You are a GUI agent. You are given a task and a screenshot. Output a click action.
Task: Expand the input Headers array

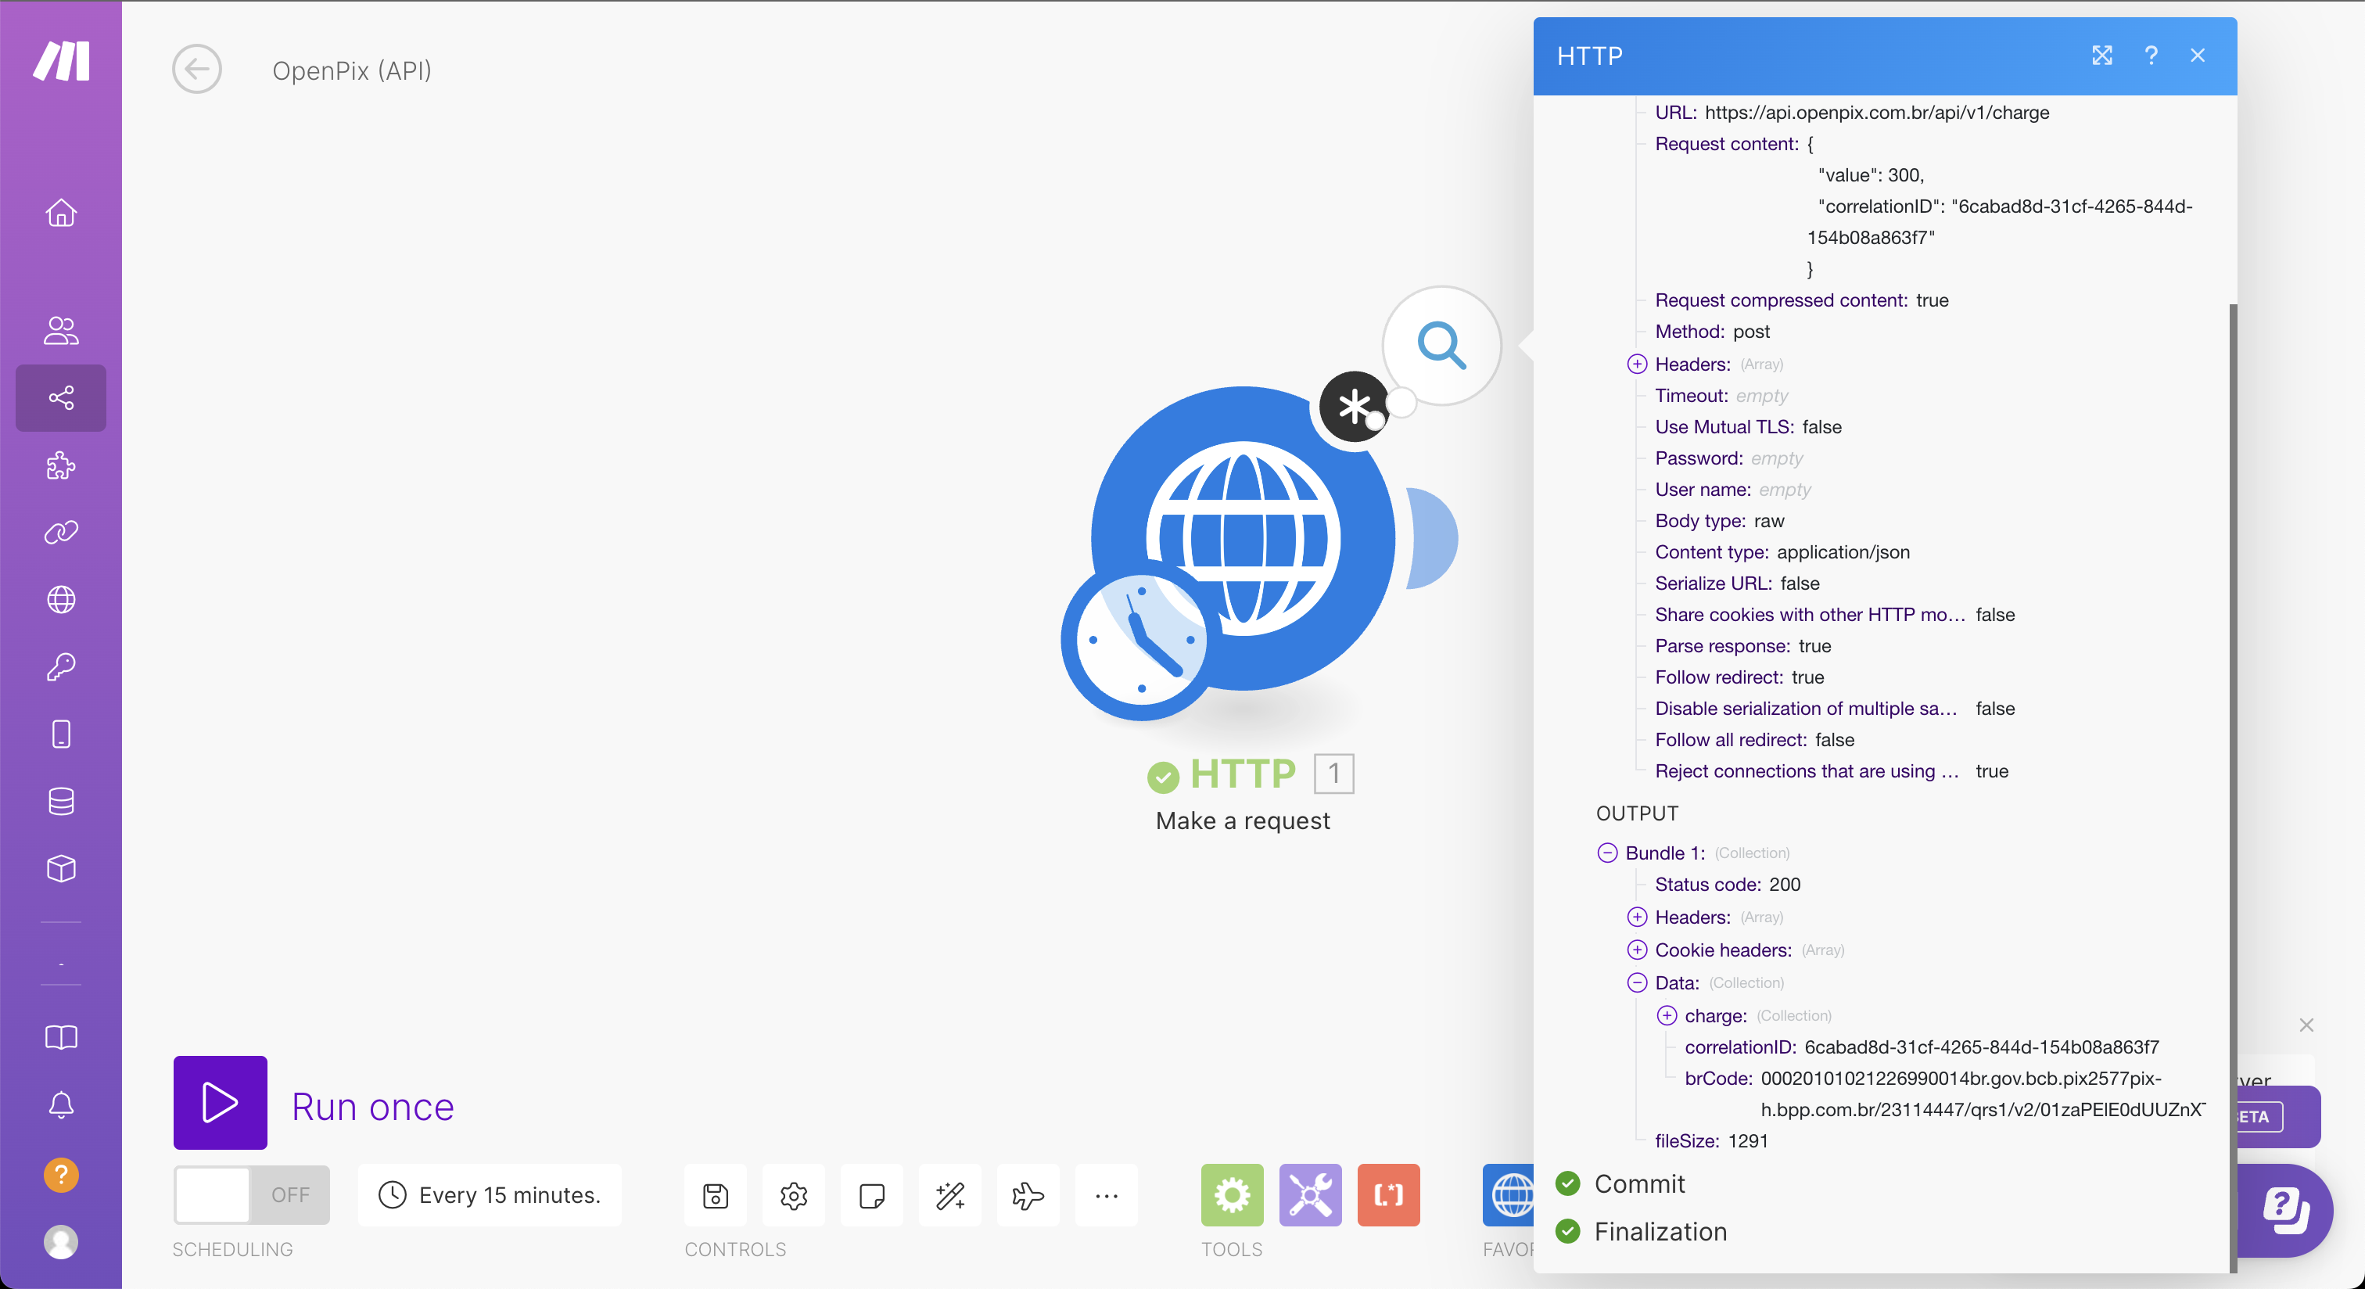[1636, 364]
